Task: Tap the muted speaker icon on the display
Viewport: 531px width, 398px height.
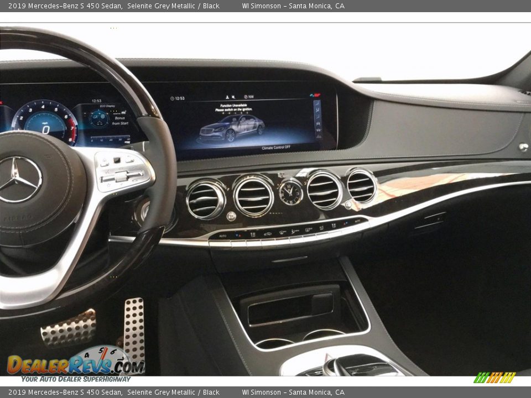Action: tap(233, 96)
